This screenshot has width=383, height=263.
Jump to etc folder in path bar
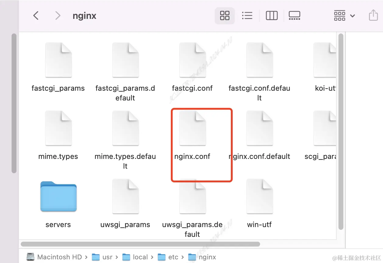coord(168,257)
